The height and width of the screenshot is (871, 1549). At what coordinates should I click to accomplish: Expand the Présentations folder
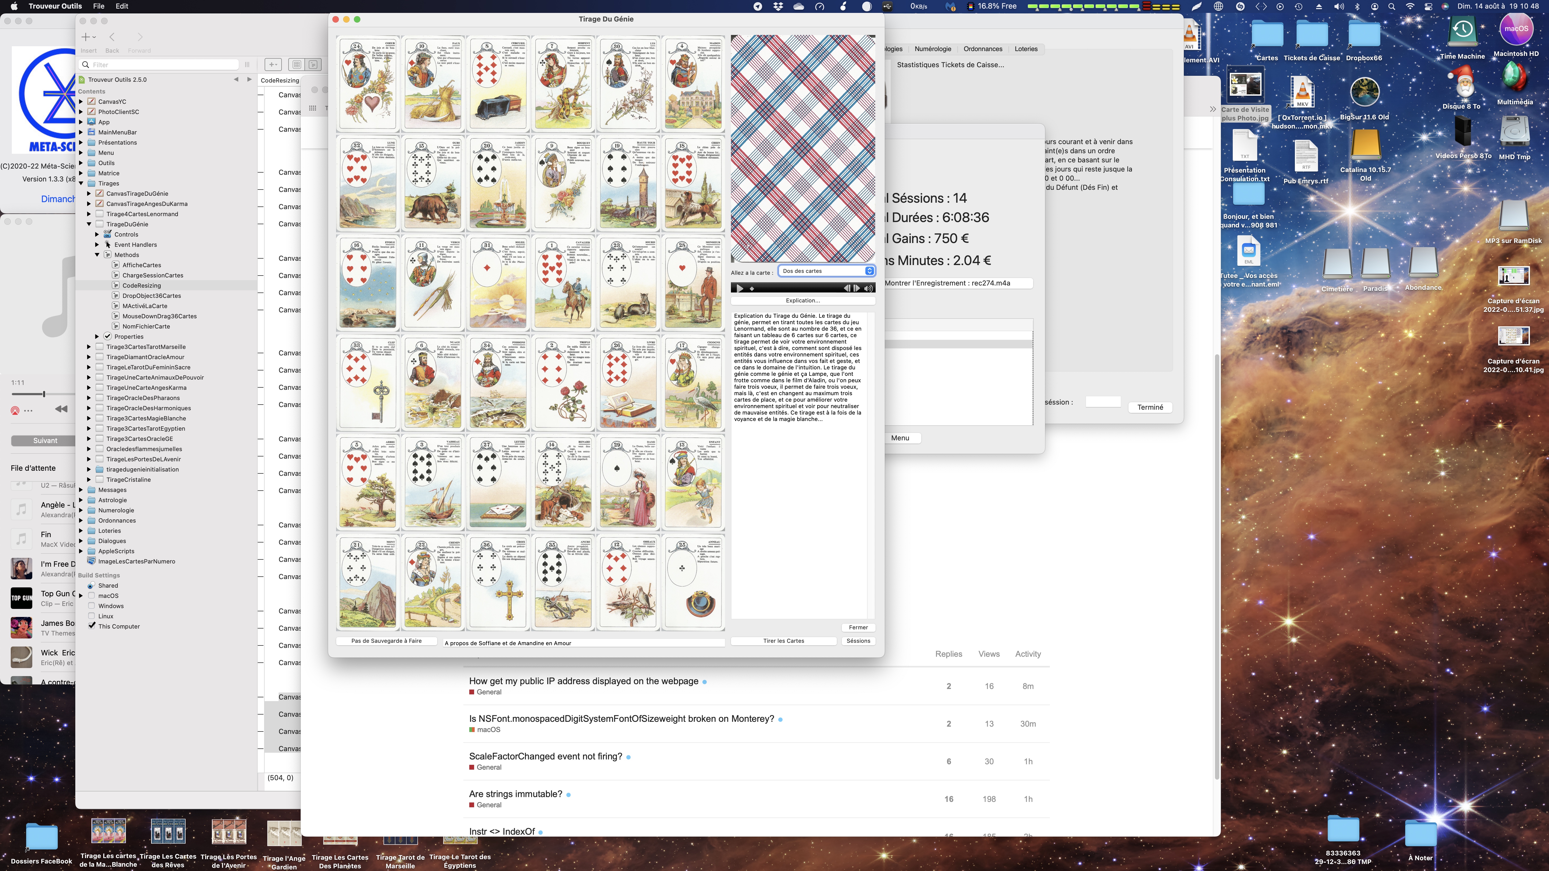pos(81,142)
